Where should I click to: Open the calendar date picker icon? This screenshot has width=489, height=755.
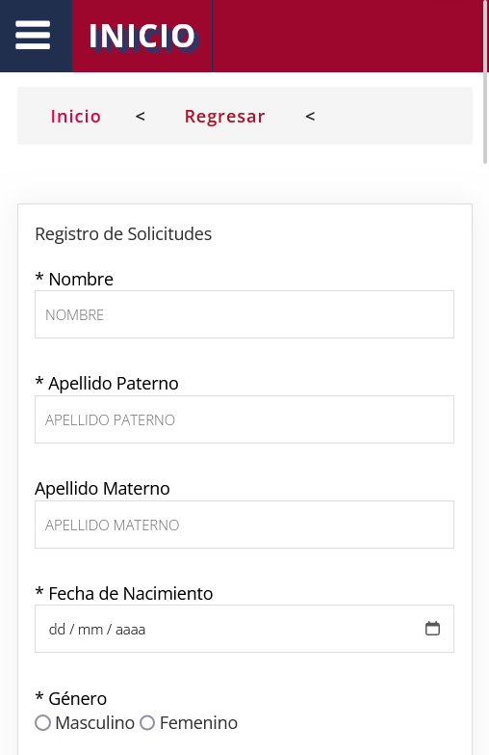(432, 629)
